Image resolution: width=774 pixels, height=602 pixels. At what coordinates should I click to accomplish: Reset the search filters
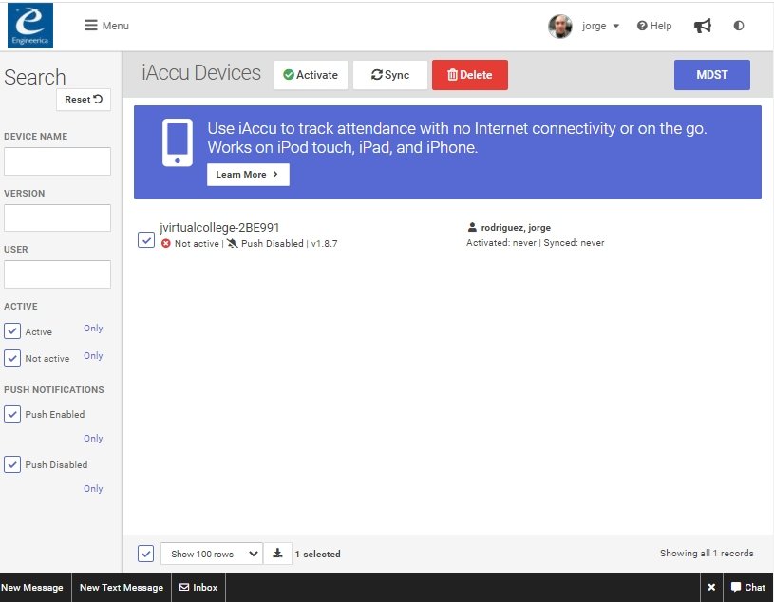[84, 100]
